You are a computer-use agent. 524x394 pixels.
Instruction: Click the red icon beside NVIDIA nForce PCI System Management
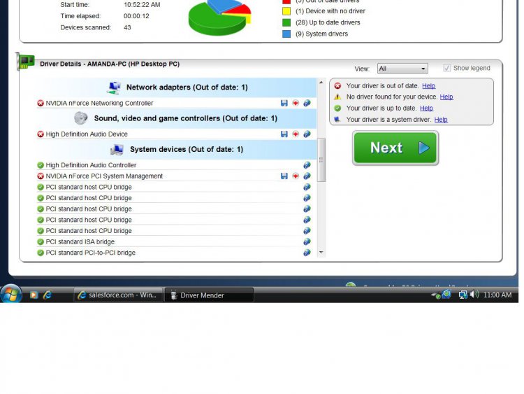[296, 176]
